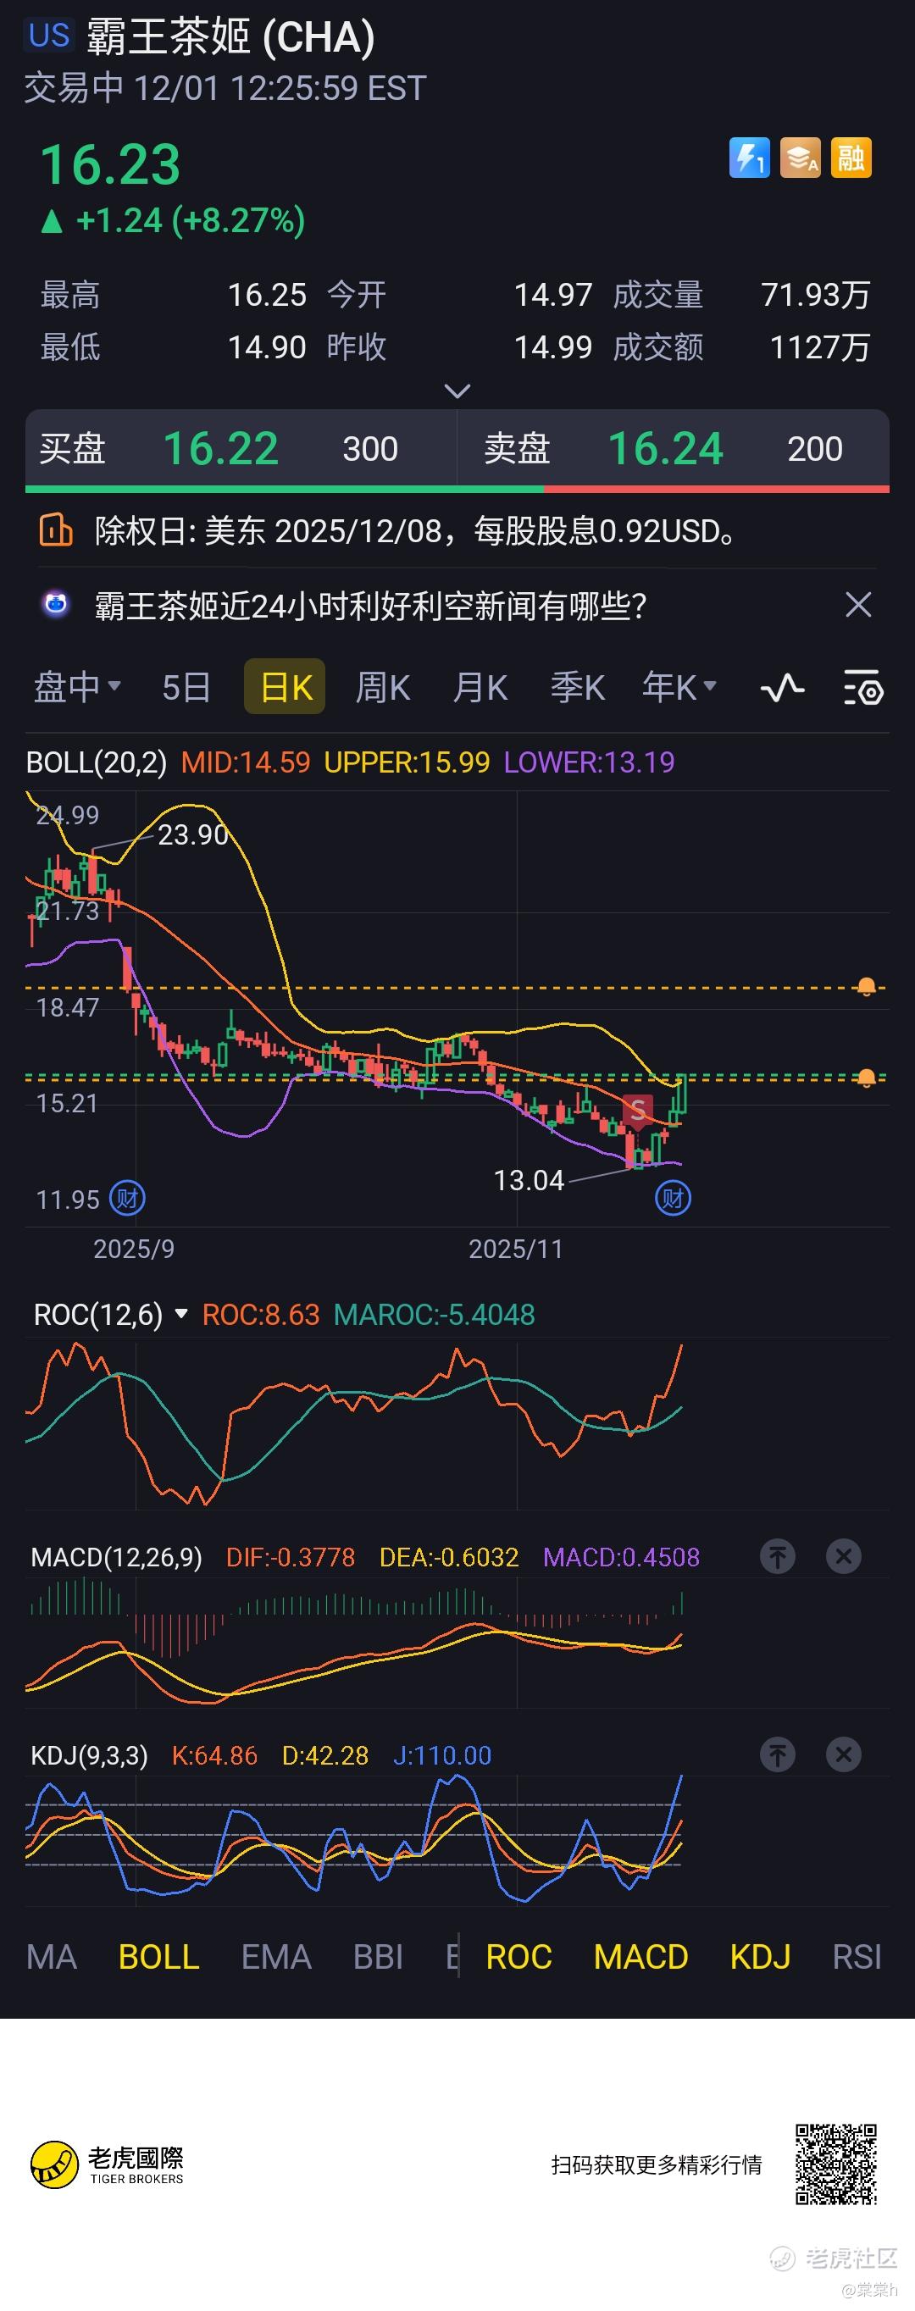The height and width of the screenshot is (2311, 915).
Task: Open the orange dividend info icon
Action: tap(56, 530)
